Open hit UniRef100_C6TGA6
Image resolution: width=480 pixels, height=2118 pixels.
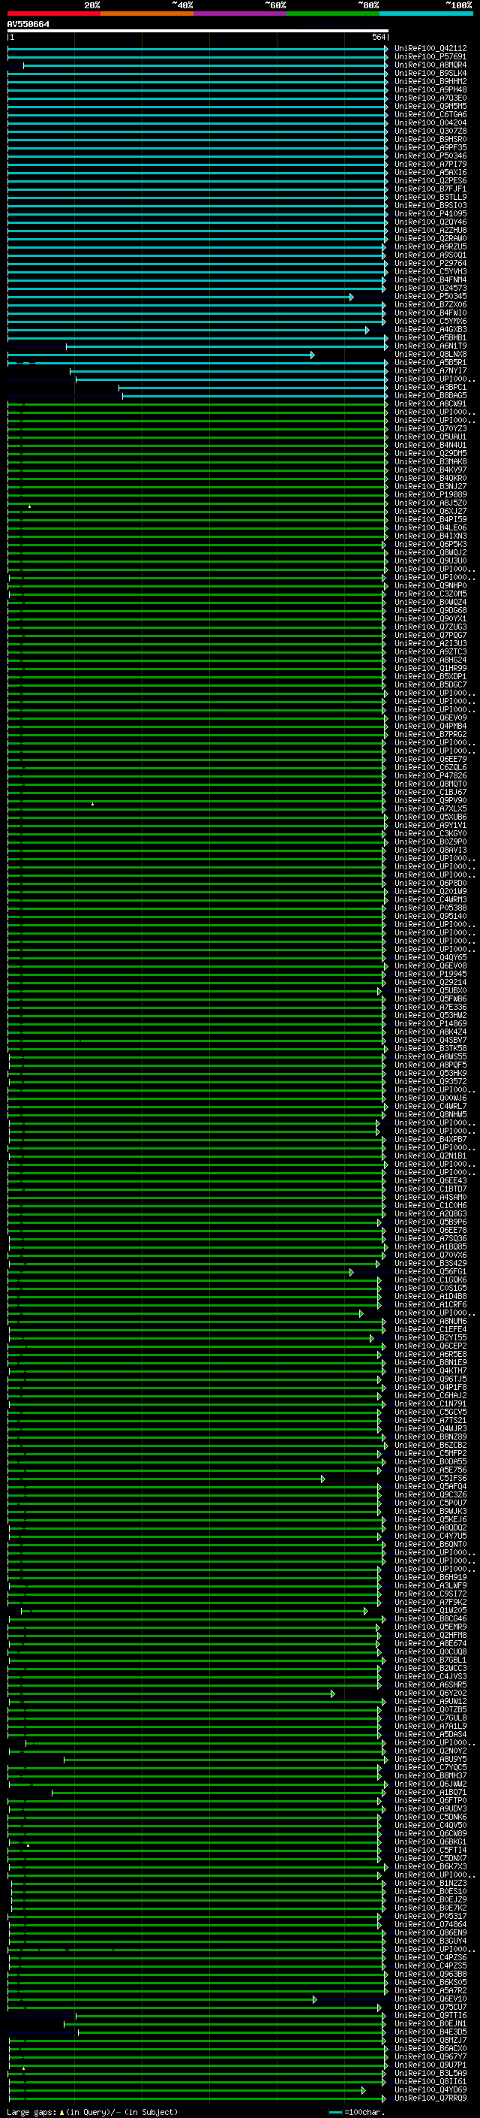(430, 114)
